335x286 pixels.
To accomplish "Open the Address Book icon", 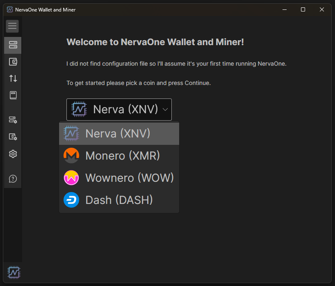I will coord(13,95).
